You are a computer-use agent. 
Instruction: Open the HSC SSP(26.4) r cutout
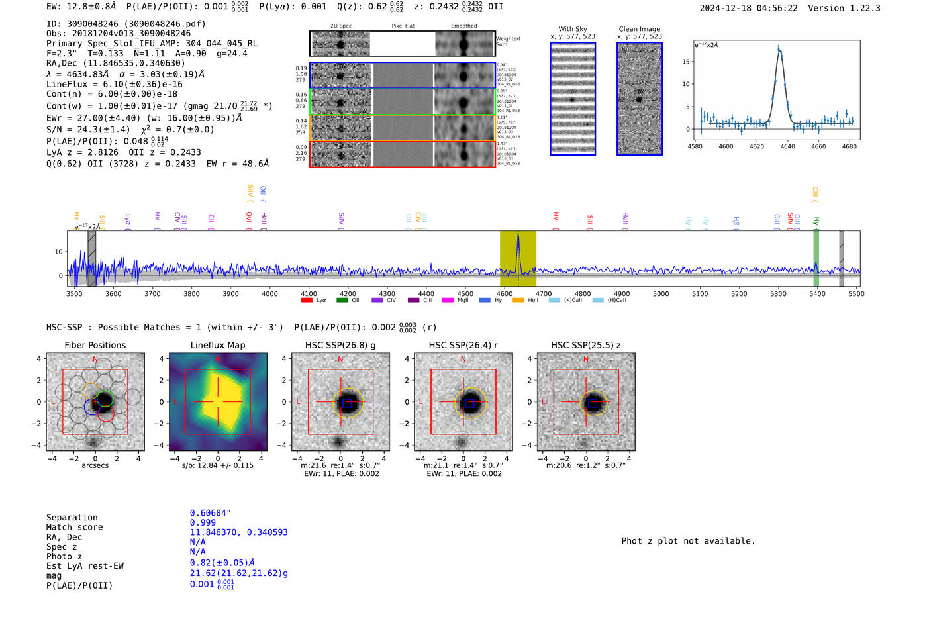[463, 402]
